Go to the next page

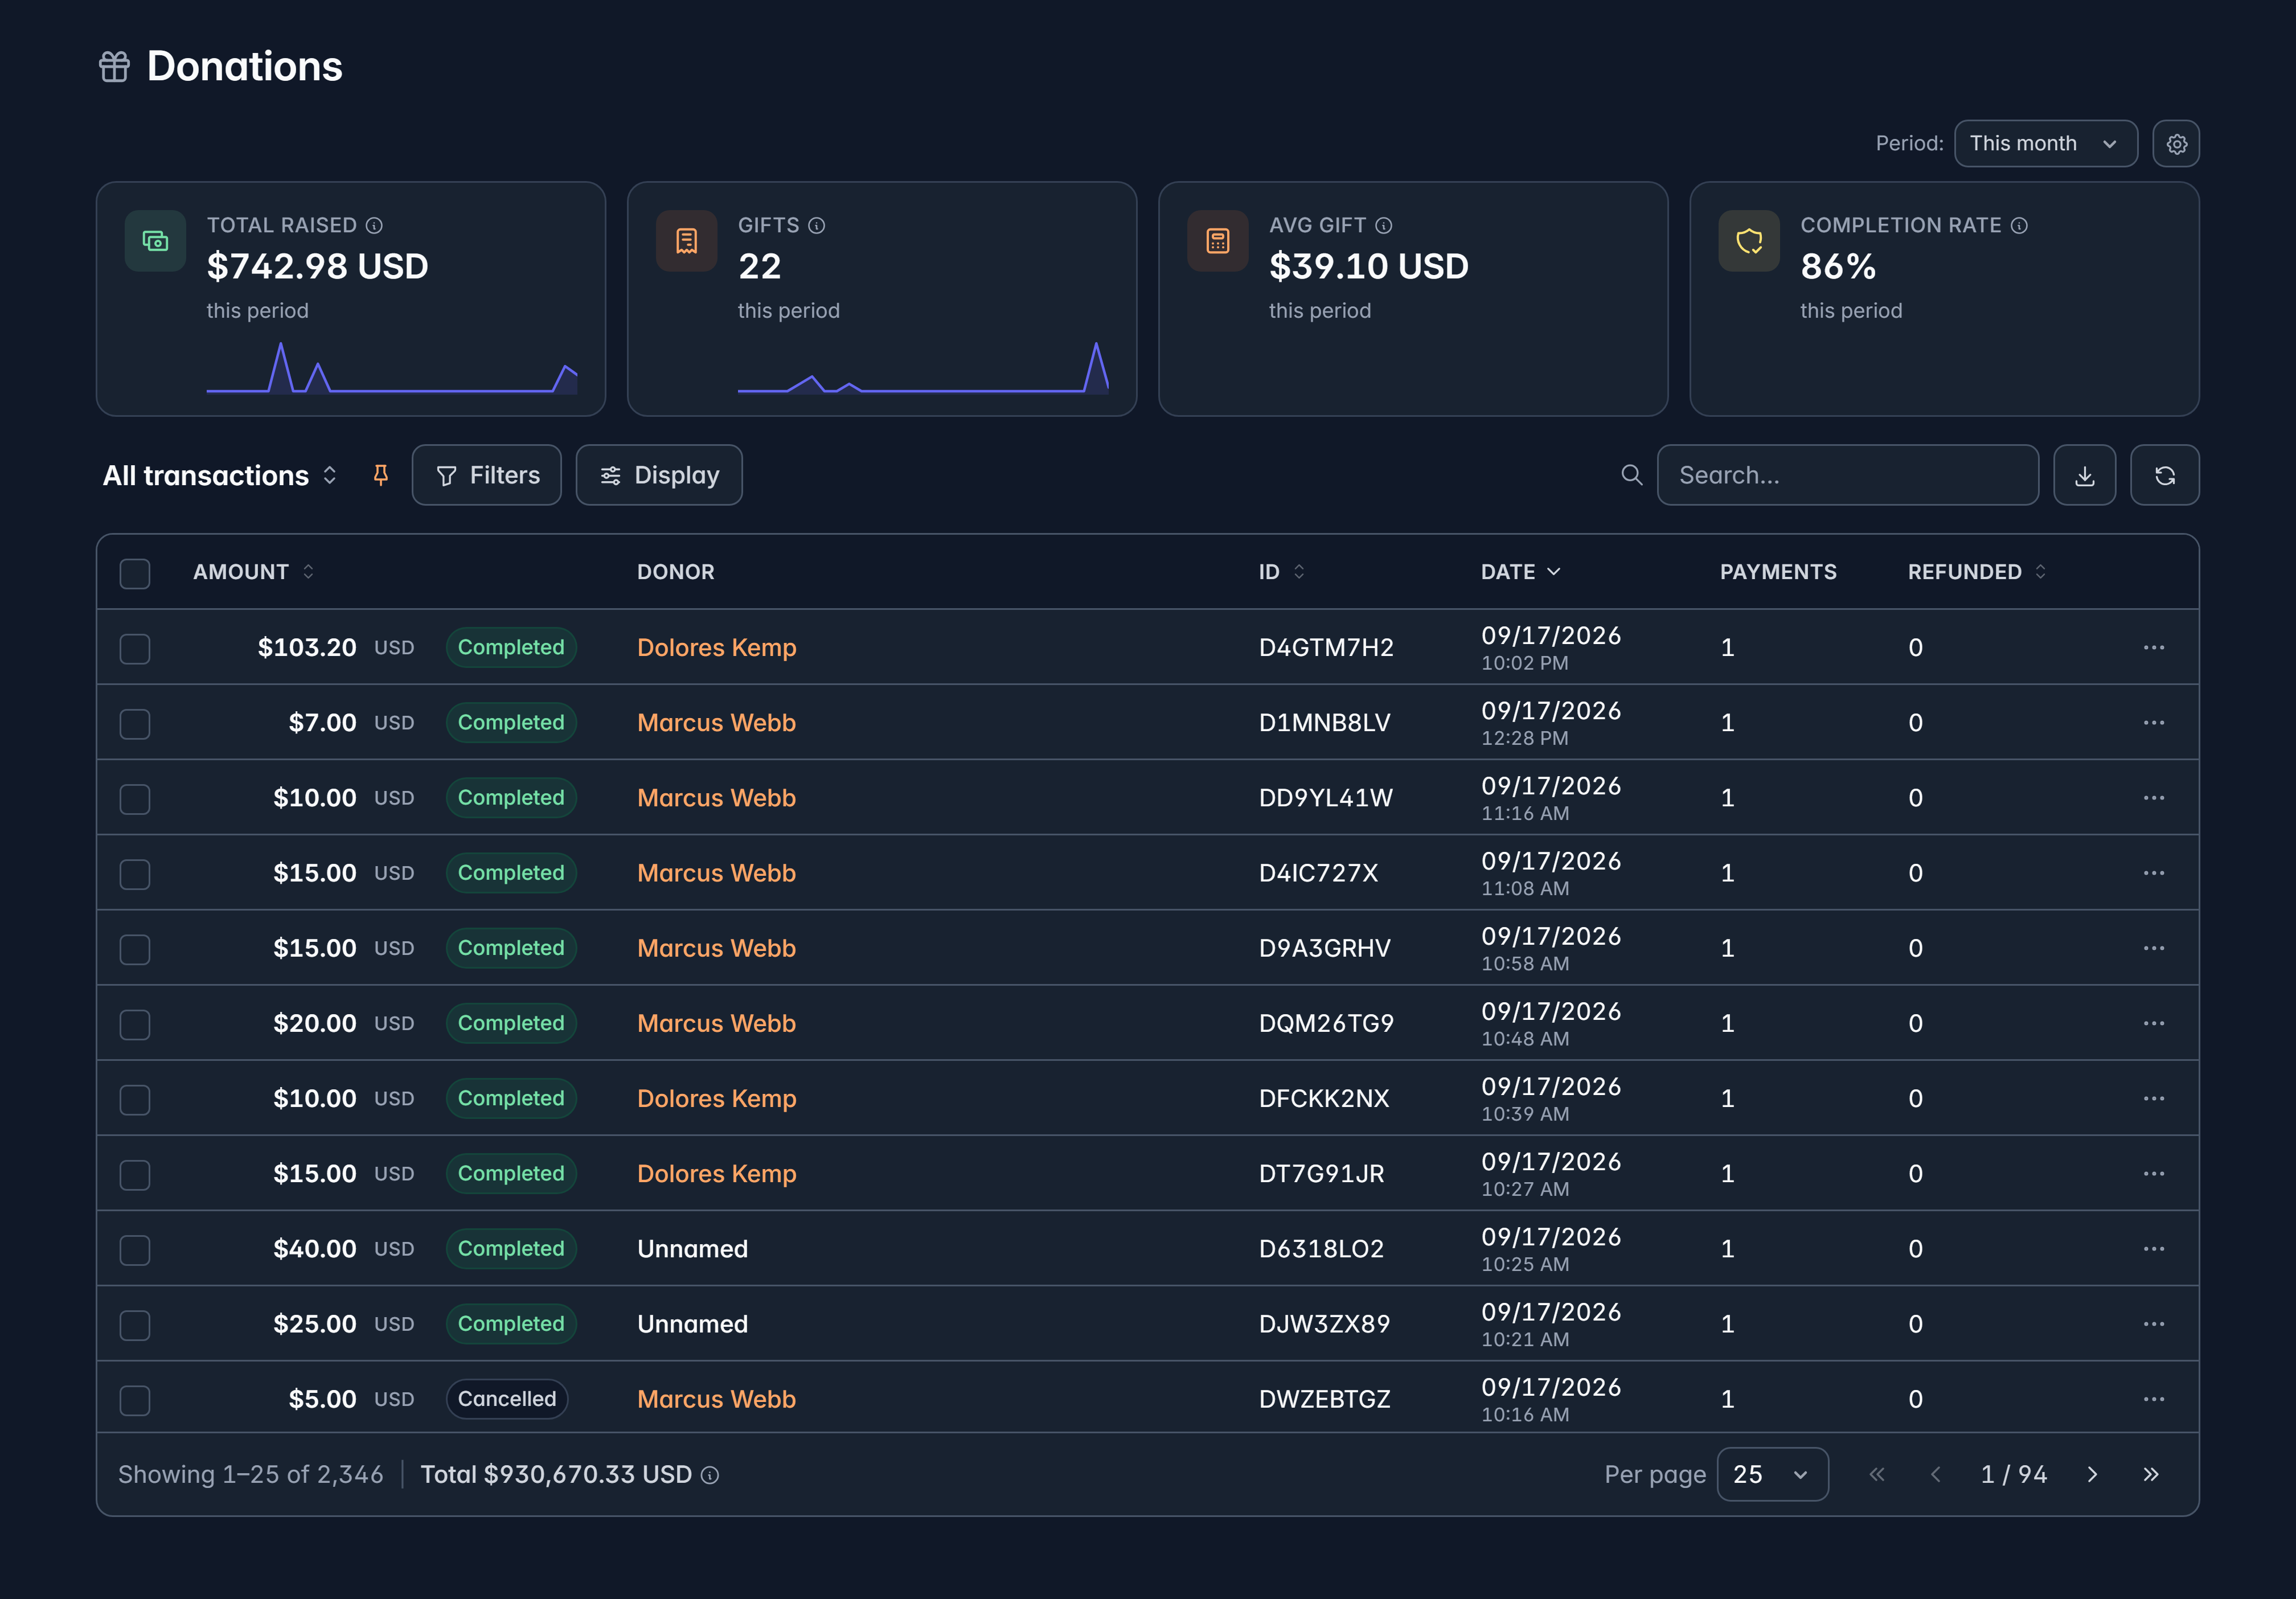(2092, 1475)
